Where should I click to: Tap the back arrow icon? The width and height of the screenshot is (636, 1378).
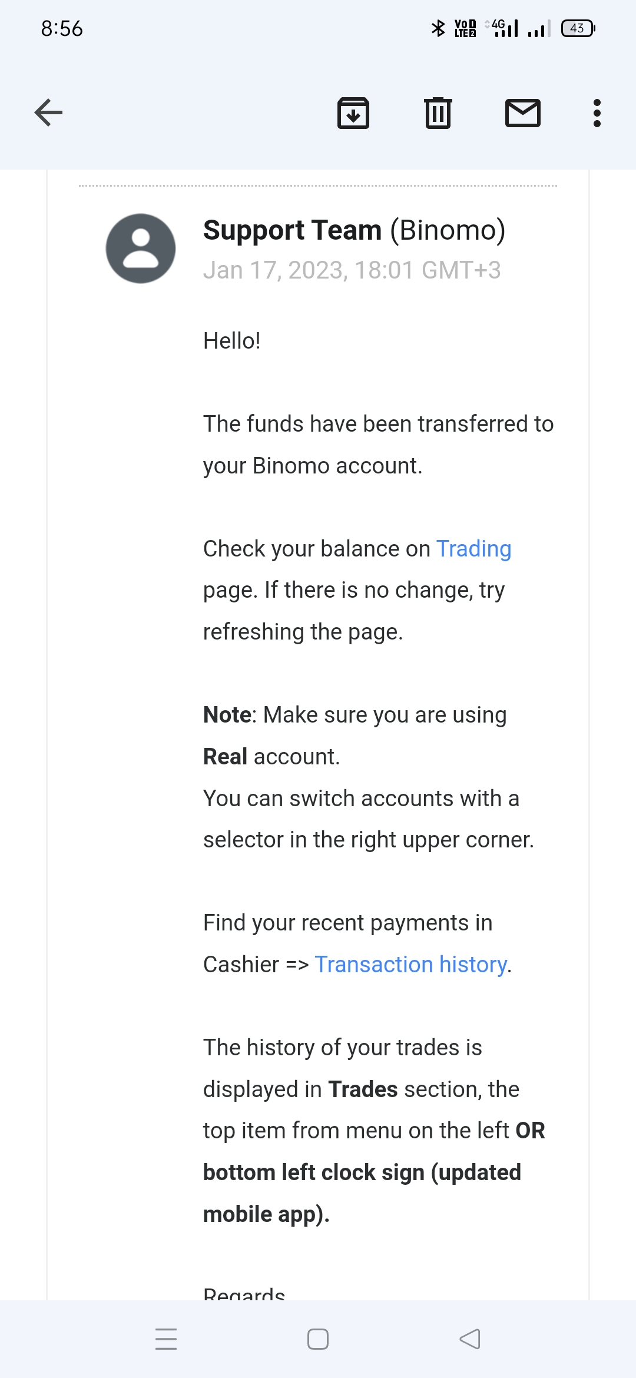(48, 112)
